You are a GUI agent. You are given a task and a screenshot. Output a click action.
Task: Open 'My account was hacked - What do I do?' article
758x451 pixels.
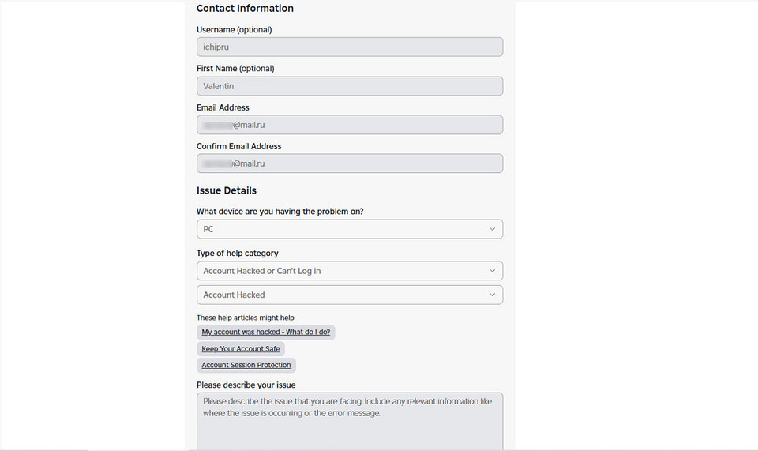(265, 333)
